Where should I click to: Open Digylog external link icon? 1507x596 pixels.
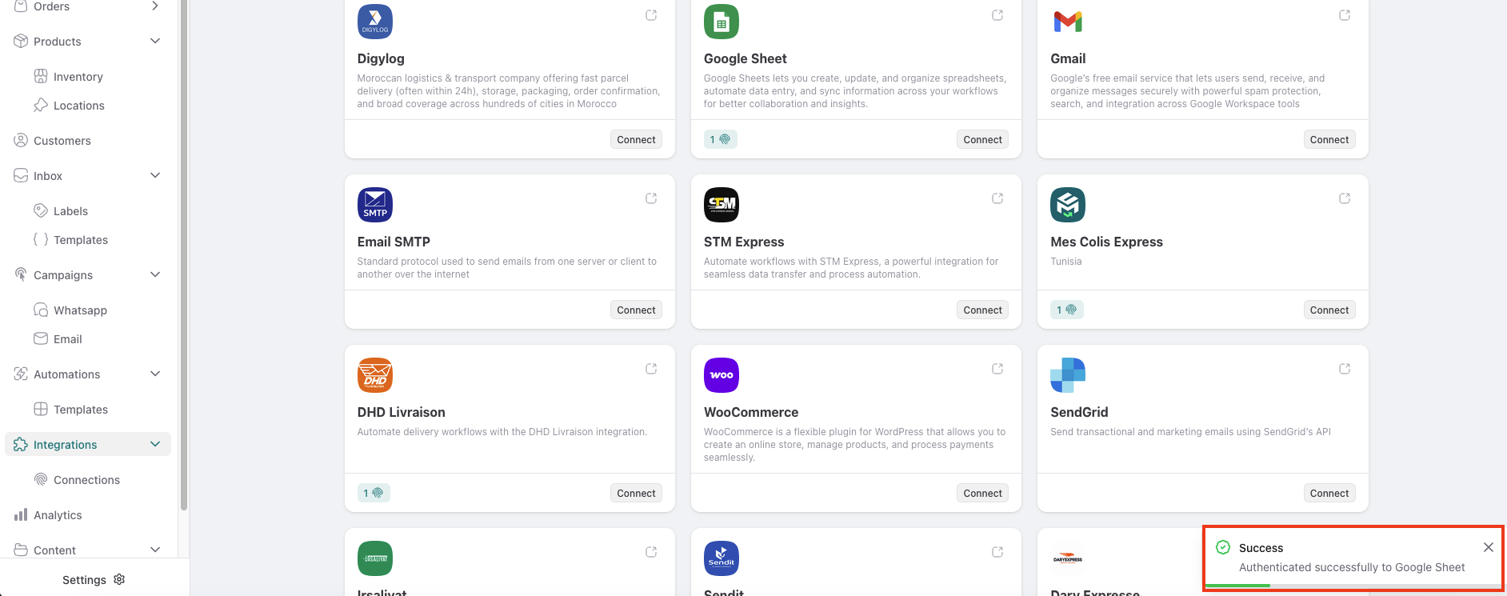click(x=651, y=15)
